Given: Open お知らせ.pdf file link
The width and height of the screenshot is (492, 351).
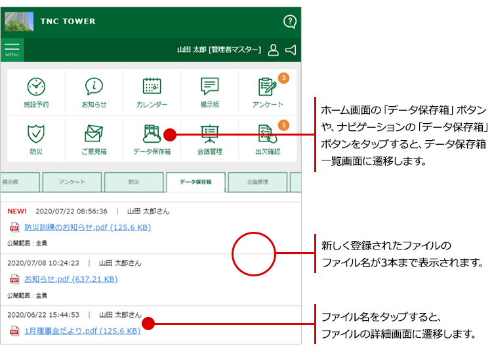Looking at the screenshot, I should coord(71,279).
